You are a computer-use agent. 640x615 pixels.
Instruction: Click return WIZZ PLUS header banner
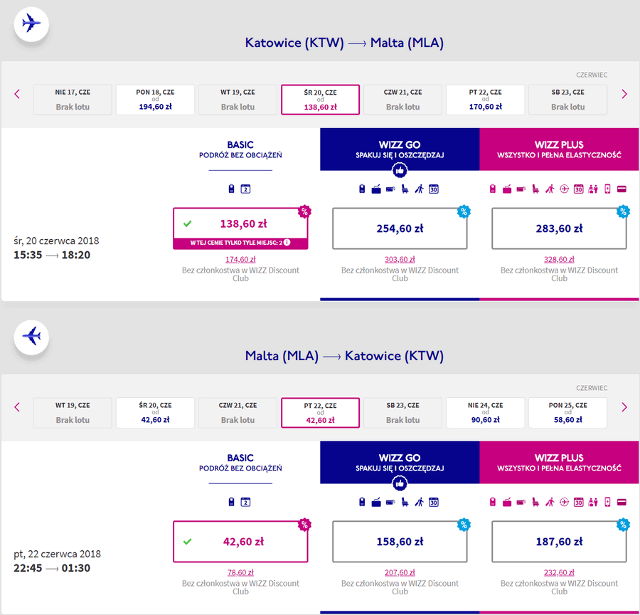tap(559, 462)
